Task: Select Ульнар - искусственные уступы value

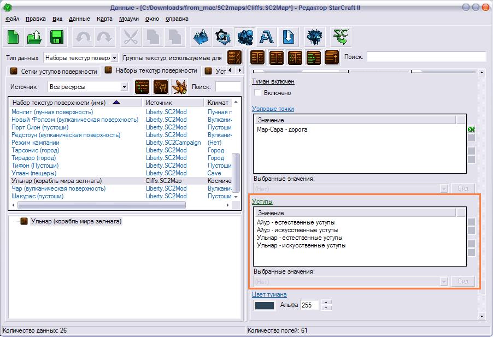Action: coord(301,245)
